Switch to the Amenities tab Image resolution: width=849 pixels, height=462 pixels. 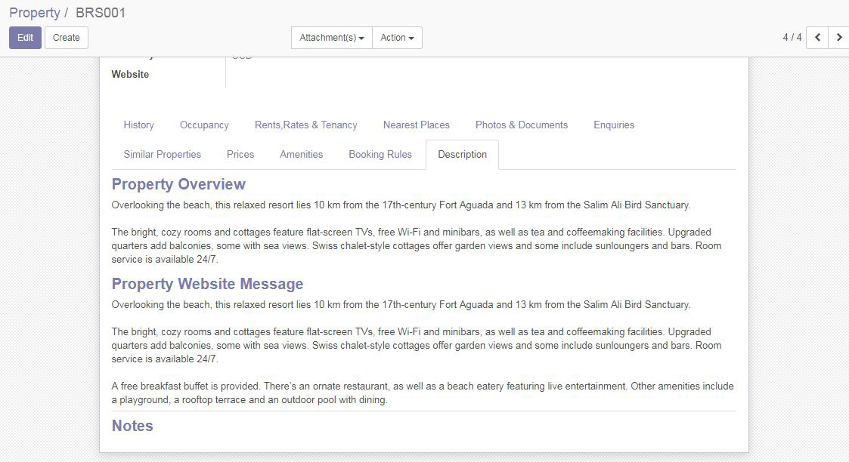(x=301, y=155)
